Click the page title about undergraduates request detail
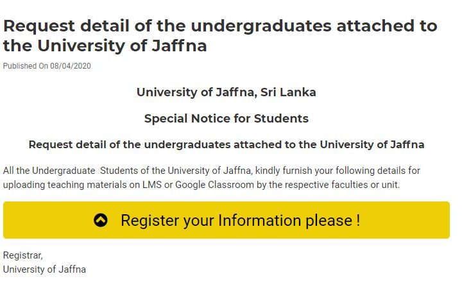Image resolution: width=462 pixels, height=281 pixels. [x=220, y=36]
